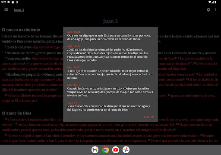
Task: Open the hamburger navigation menu
Action: click(6, 9)
